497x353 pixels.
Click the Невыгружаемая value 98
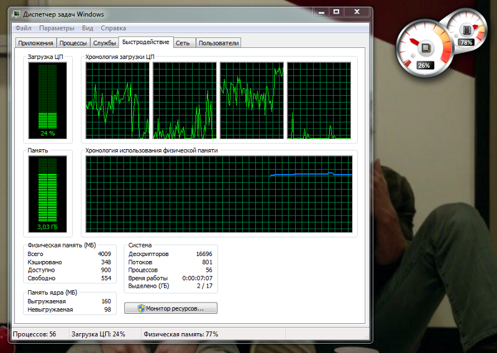107,309
